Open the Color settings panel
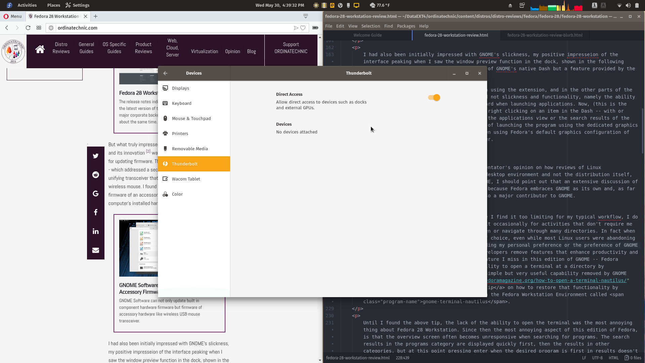This screenshot has width=645, height=363. click(194, 194)
